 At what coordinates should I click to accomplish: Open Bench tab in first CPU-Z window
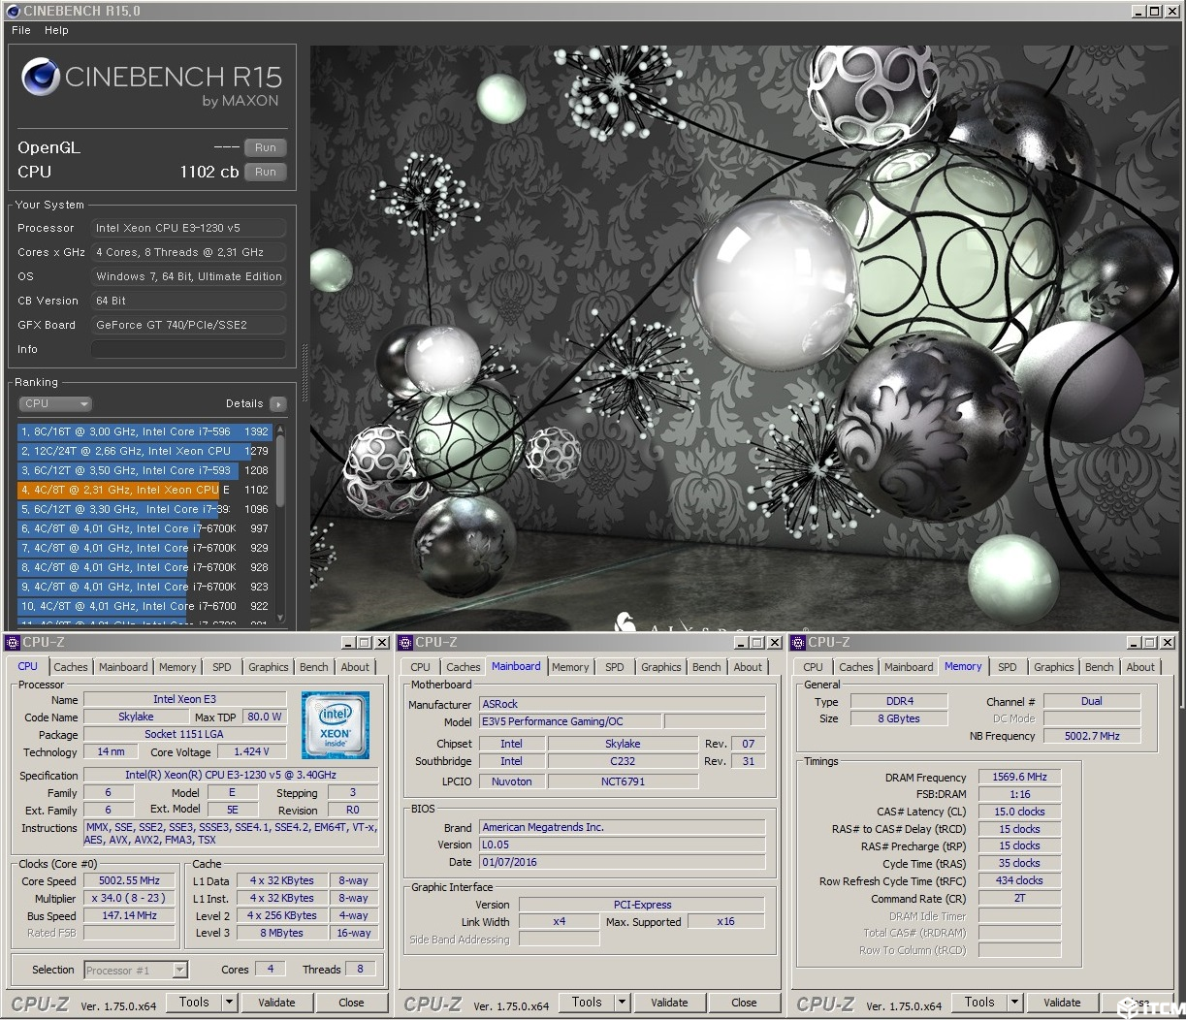tap(313, 667)
